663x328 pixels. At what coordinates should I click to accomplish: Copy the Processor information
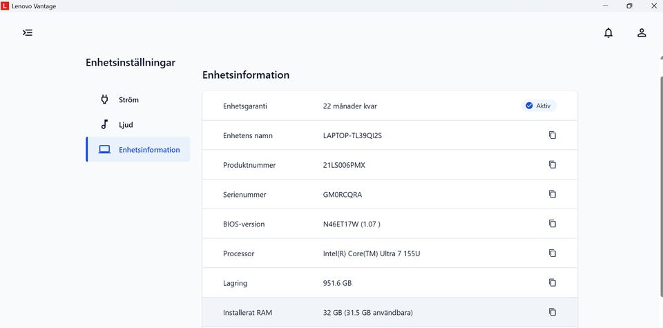tap(552, 253)
